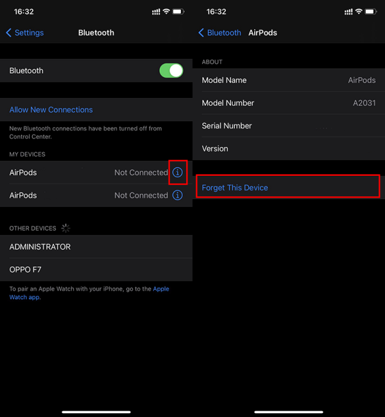
Task: Tap the Wi-Fi icon on the AirPods screen status bar
Action: coord(359,12)
